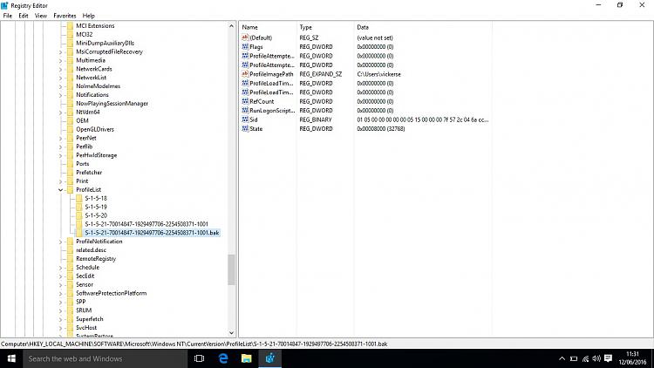Screen dimensions: 654x368
Task: Expand the Multimedia key
Action: coord(61,61)
